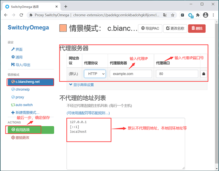
Task: Click the red 删除 delete button
Action: pos(197,28)
